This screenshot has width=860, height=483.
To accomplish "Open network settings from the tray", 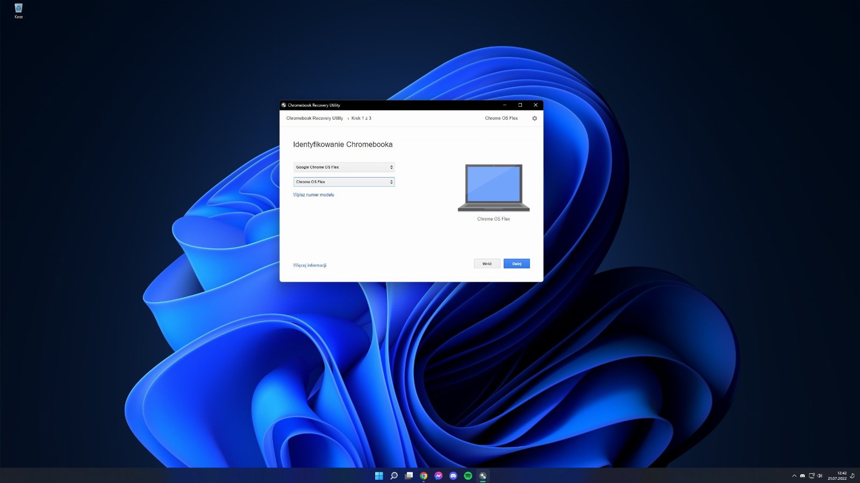I will [x=812, y=475].
